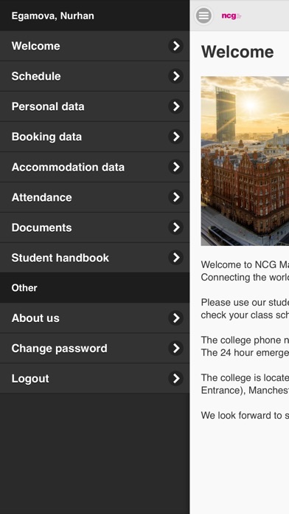Image resolution: width=289 pixels, height=514 pixels.
Task: Go to Accommodation data
Action: (94, 167)
